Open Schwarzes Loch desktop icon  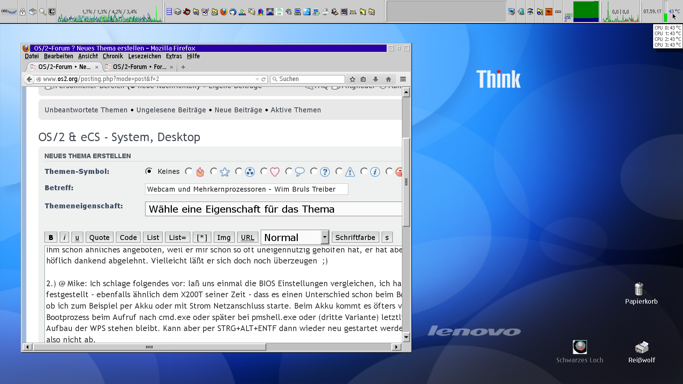pos(579,352)
